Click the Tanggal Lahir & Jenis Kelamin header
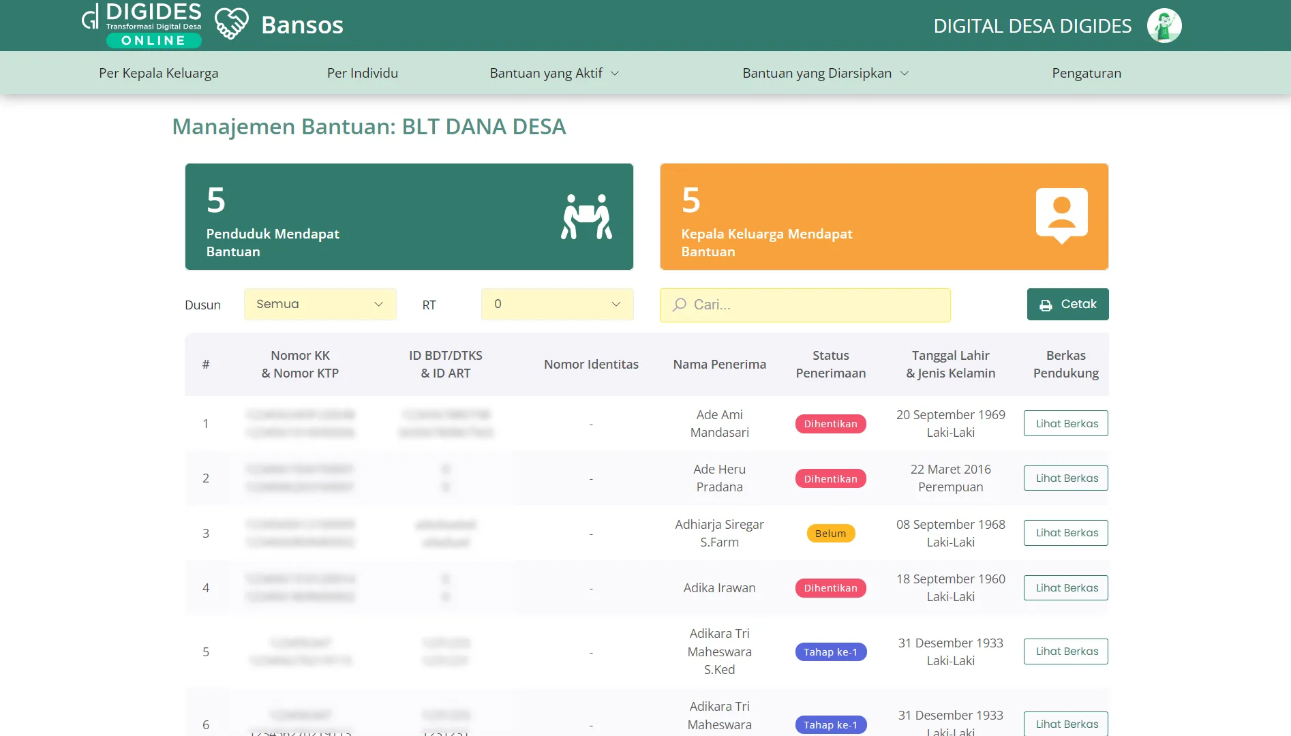 950,364
